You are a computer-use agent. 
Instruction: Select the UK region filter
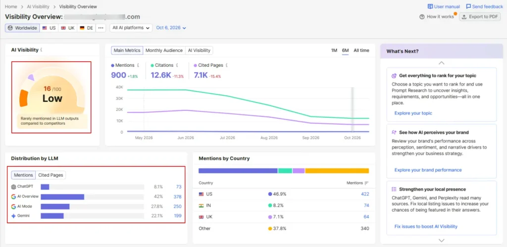click(x=67, y=28)
